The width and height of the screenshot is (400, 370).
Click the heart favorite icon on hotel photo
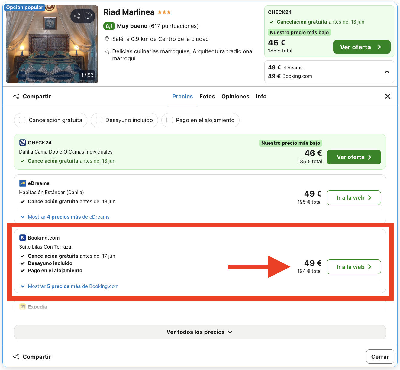(x=88, y=16)
